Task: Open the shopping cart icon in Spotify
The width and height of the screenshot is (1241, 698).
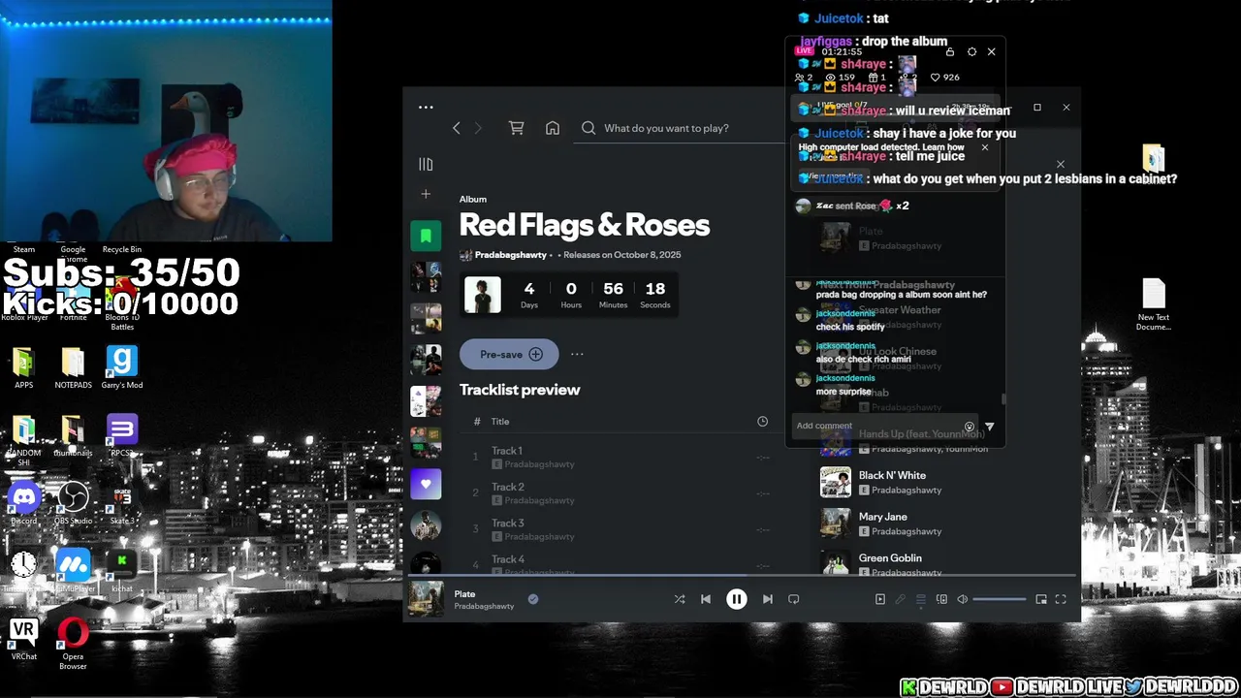Action: [x=517, y=128]
